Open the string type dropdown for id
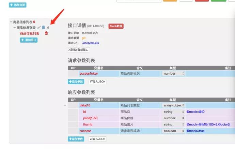 coord(173,112)
